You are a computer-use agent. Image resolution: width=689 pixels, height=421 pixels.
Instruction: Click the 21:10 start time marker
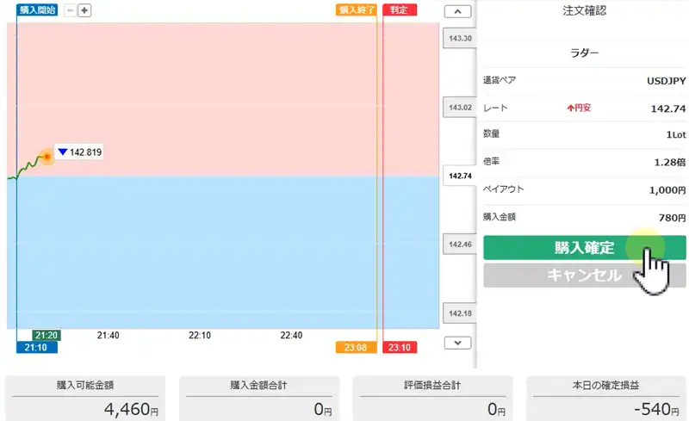click(x=37, y=347)
